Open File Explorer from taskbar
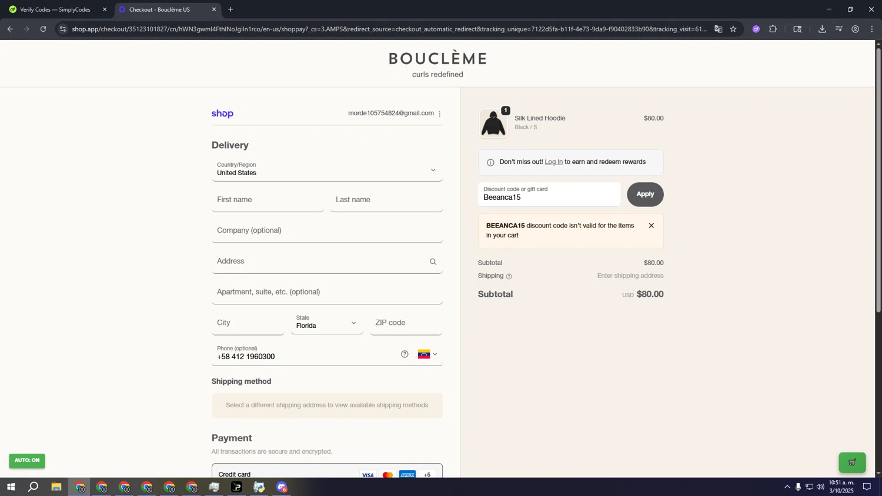The width and height of the screenshot is (882, 496). 56,487
